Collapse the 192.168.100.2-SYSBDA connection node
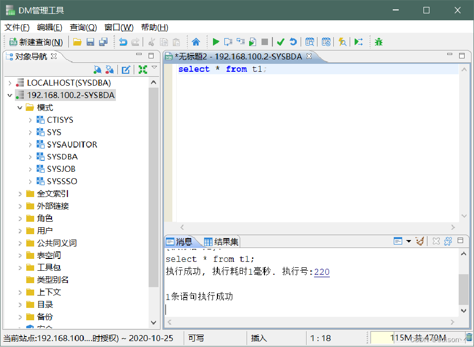Viewport: 474px width, 347px height. [10, 95]
